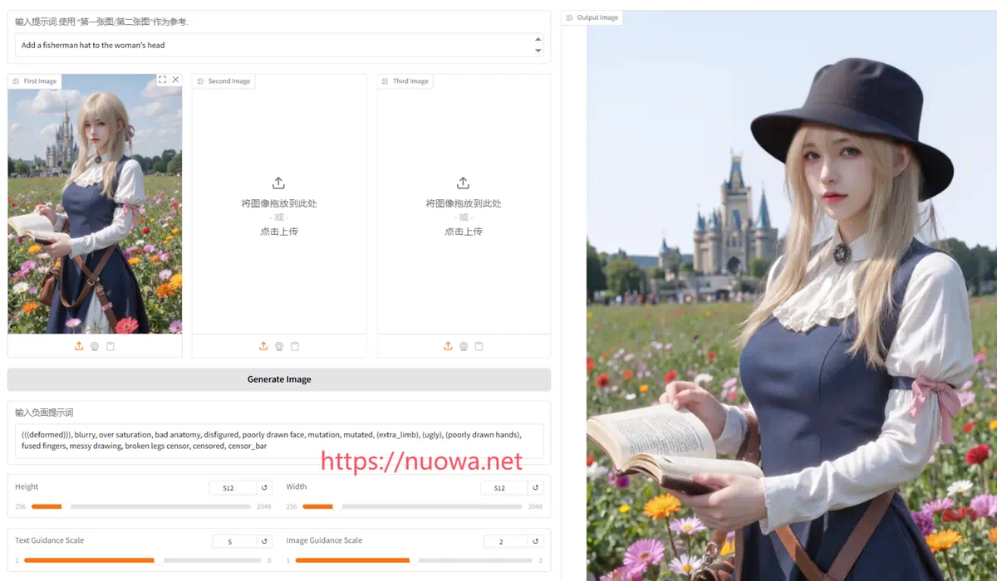Reset Text Guidance Scale with reset icon
997x581 pixels.
tap(265, 541)
